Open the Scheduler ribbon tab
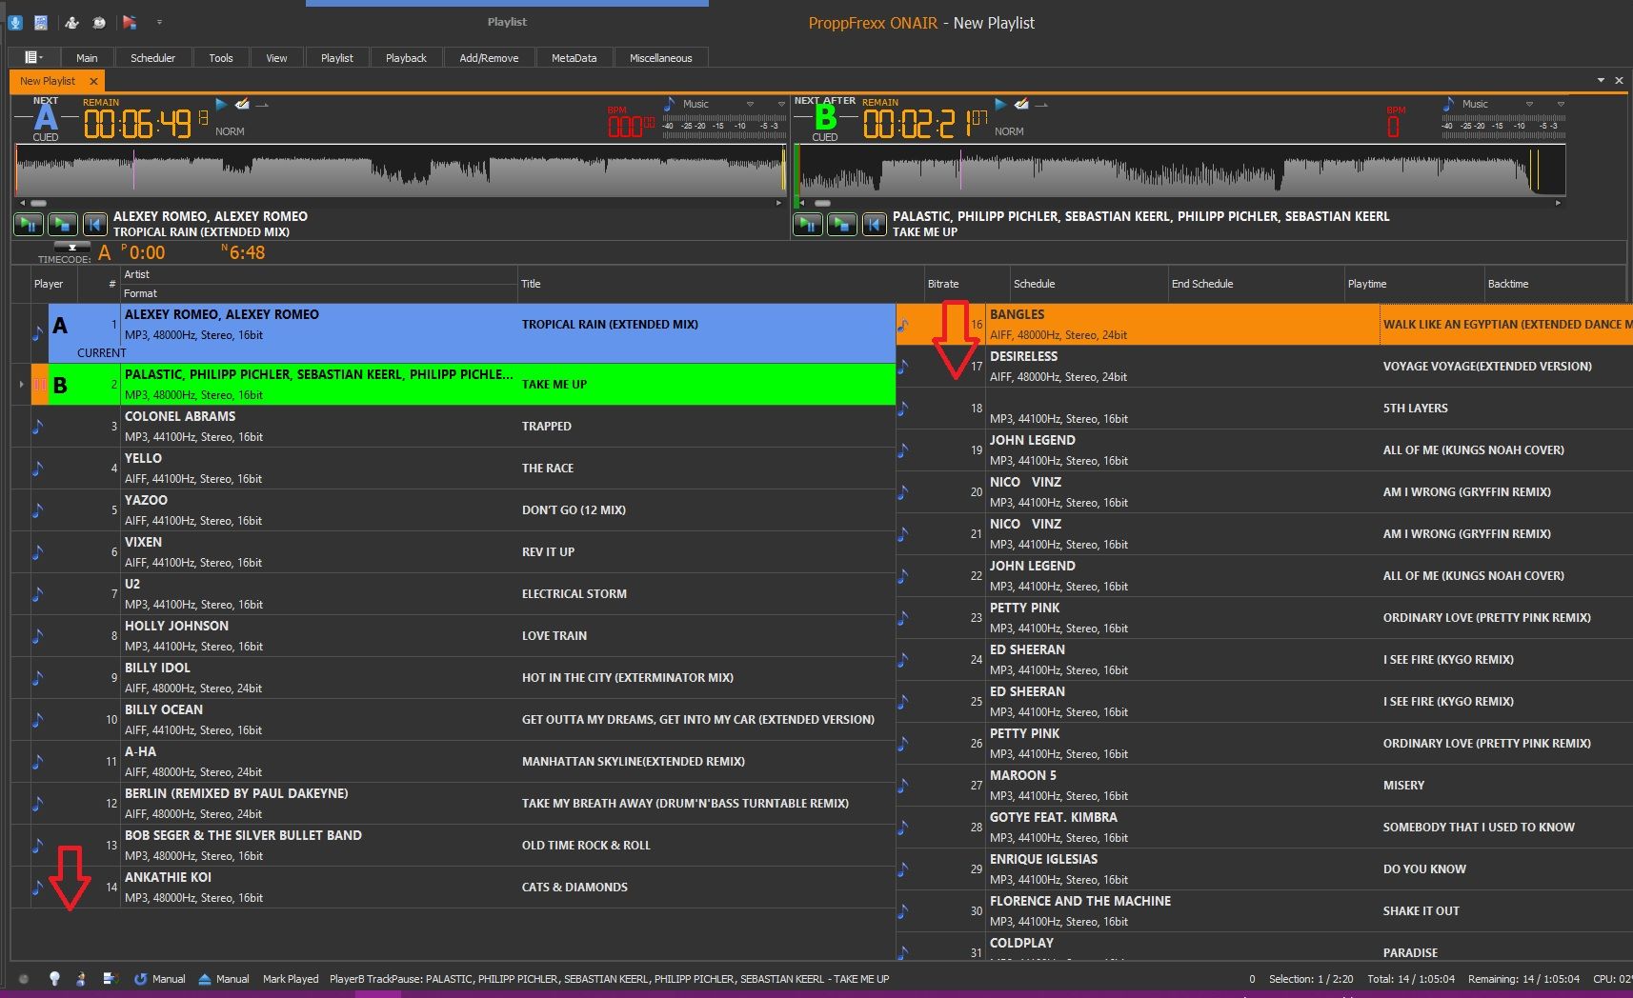1633x998 pixels. click(x=152, y=58)
